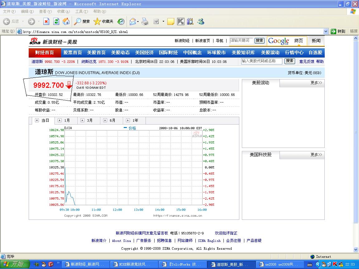Stop page loading with red X icon
The height and width of the screenshot is (269, 359).
click(x=46, y=21)
